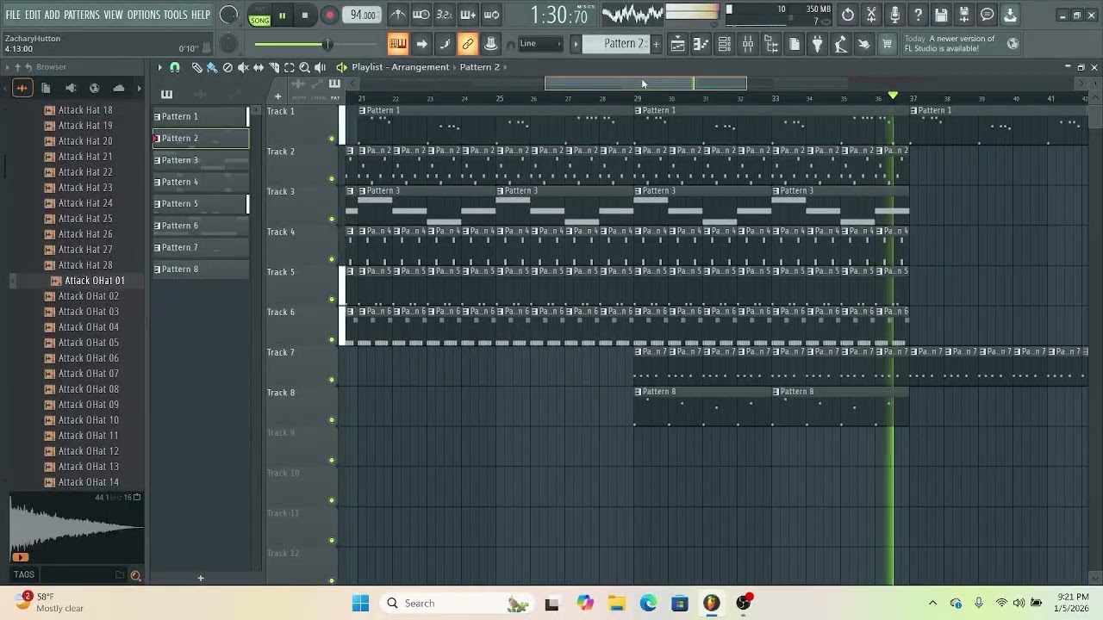The width and height of the screenshot is (1103, 620).
Task: Open the TOOLS menu
Action: click(175, 15)
